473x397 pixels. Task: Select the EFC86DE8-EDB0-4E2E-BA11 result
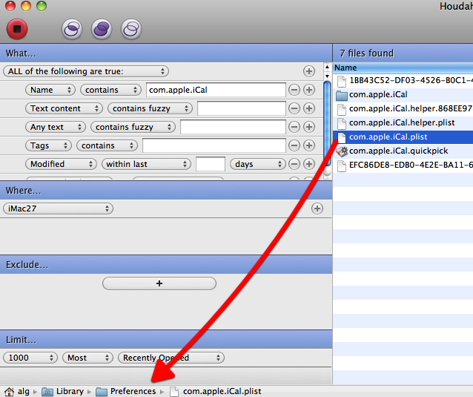(403, 165)
